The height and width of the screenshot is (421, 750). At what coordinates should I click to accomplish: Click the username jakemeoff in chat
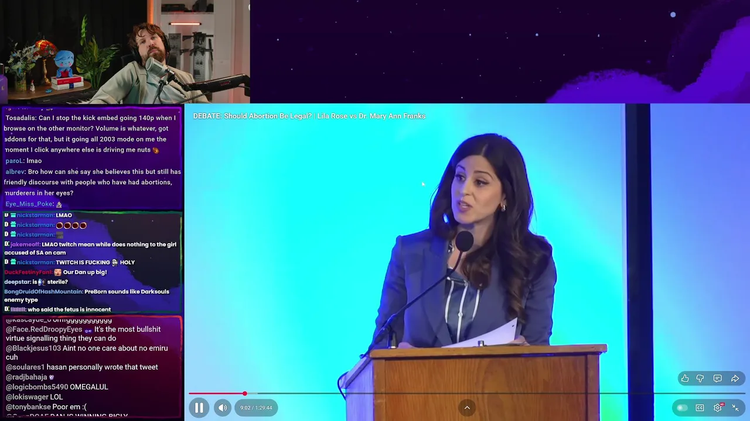pyautogui.click(x=25, y=244)
